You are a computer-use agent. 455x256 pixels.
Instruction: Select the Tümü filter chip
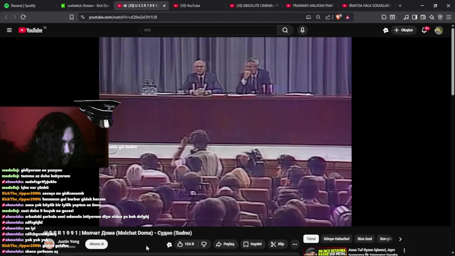311,239
